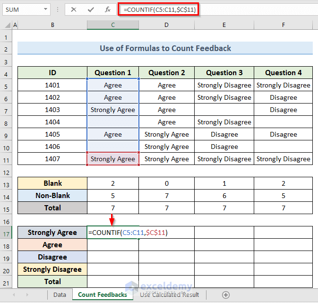Open the Insert Function fx dialog
The image size is (318, 303).
click(x=107, y=9)
